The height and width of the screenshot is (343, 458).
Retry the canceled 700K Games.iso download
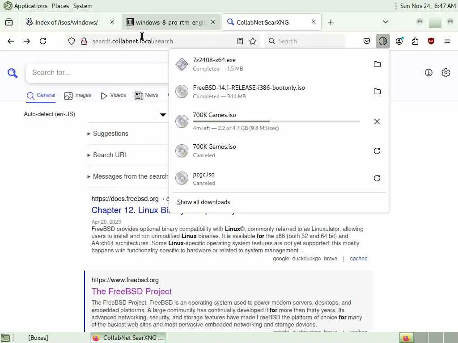(x=377, y=151)
